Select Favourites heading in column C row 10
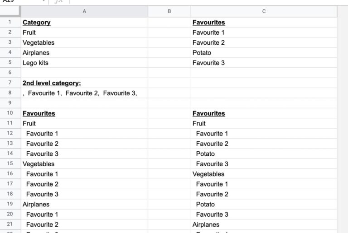 click(x=209, y=113)
